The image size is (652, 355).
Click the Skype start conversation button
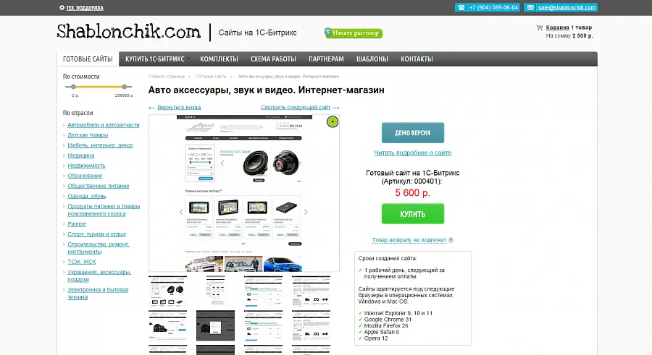tap(354, 33)
